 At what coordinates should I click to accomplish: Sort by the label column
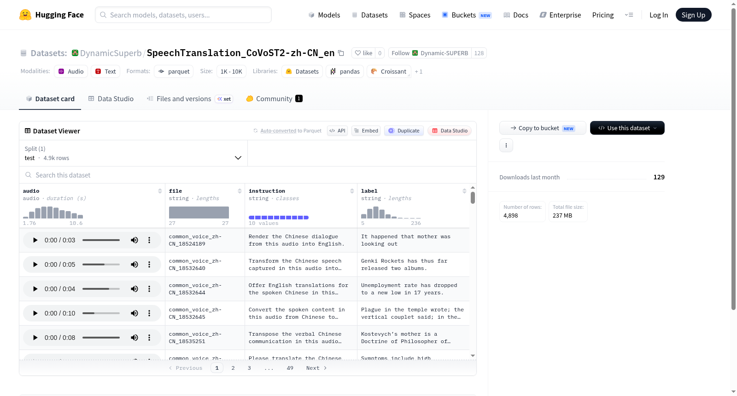pyautogui.click(x=464, y=191)
